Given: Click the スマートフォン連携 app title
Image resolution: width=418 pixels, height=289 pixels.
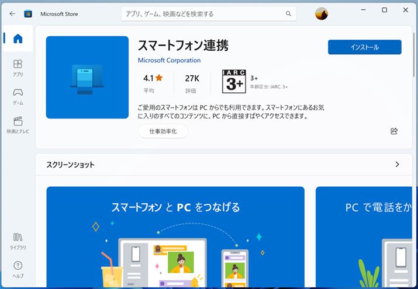Looking at the screenshot, I should (x=183, y=45).
